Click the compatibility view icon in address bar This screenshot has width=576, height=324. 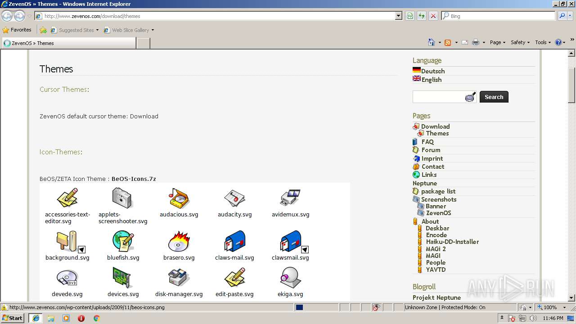pyautogui.click(x=410, y=16)
